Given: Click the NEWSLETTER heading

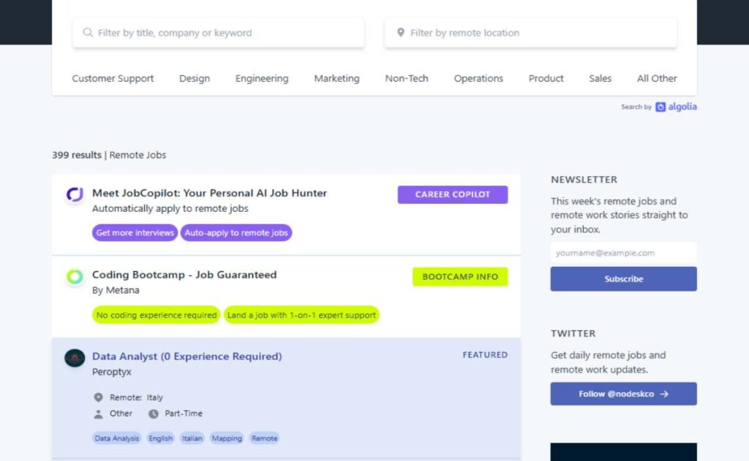Looking at the screenshot, I should click(584, 180).
